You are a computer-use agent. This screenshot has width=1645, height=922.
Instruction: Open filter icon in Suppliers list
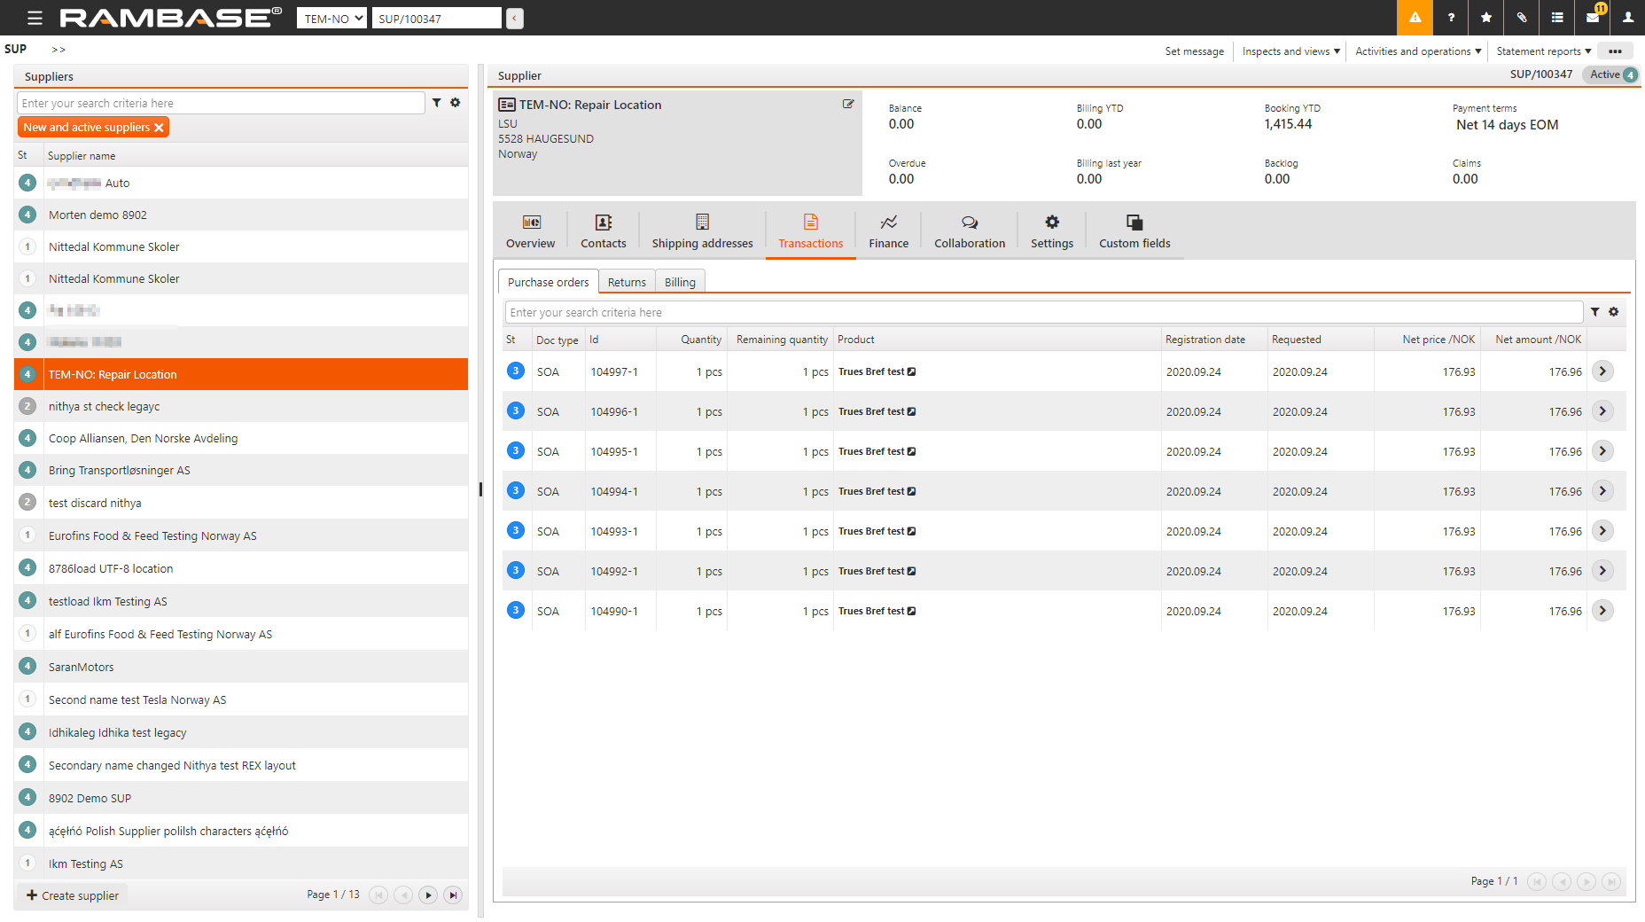point(437,103)
